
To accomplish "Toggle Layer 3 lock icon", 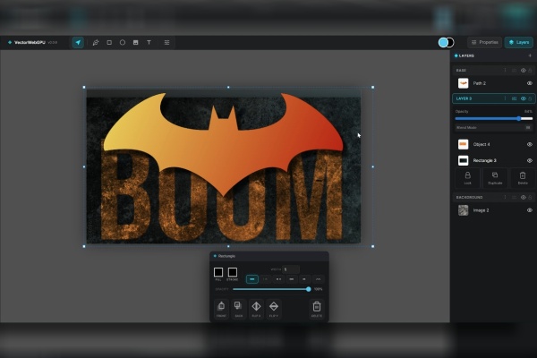I will pyautogui.click(x=530, y=98).
